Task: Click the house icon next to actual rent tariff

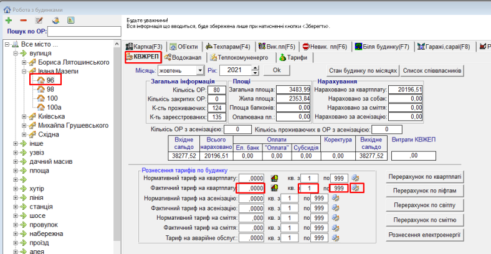Action: [275, 188]
